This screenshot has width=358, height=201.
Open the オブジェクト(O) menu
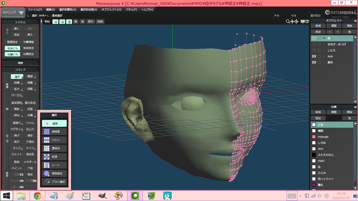tap(111, 9)
